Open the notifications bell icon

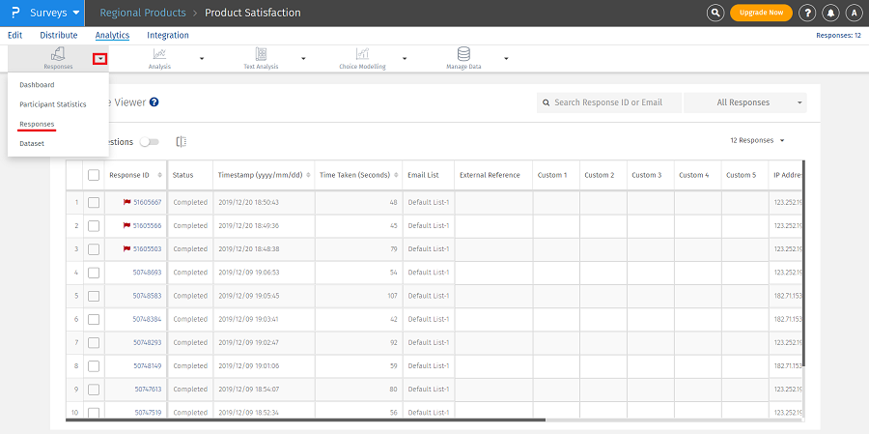pyautogui.click(x=830, y=13)
